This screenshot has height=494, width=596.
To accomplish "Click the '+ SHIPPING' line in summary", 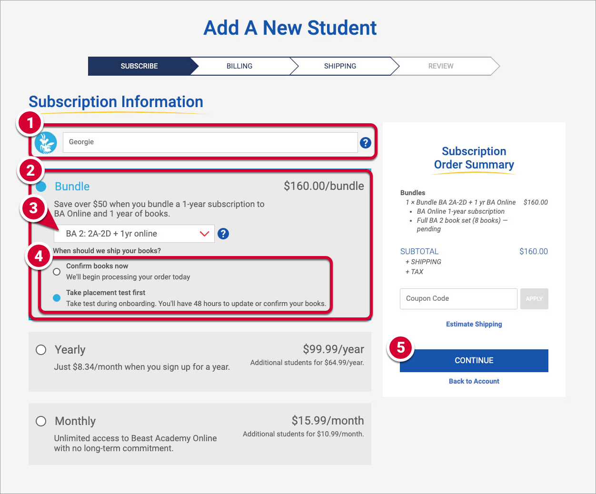I will coord(423,262).
